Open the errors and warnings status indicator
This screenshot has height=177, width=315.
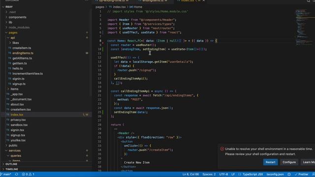(28, 174)
